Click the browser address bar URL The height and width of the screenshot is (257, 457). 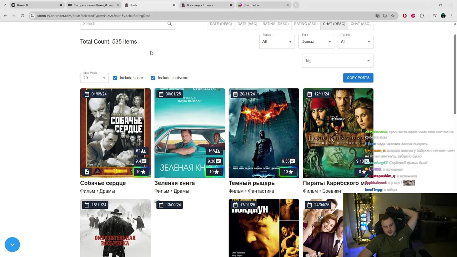(94, 16)
